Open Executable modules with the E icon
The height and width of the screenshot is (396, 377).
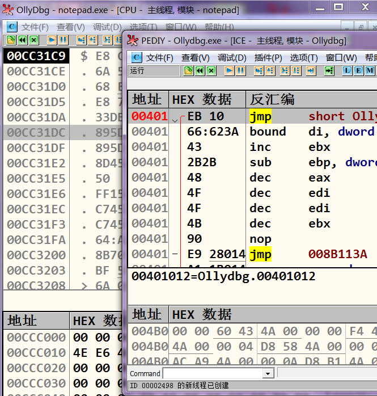[x=359, y=71]
